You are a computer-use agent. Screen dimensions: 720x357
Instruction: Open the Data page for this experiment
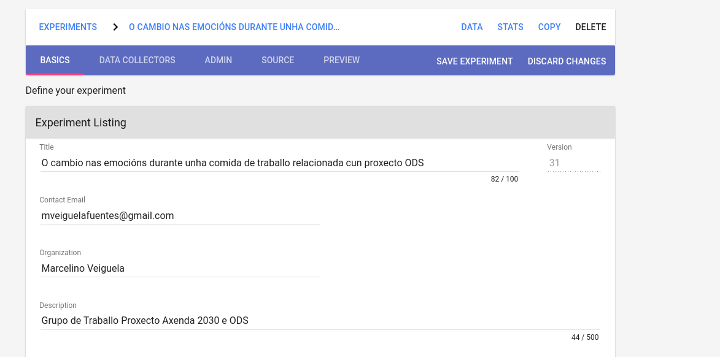pos(471,27)
